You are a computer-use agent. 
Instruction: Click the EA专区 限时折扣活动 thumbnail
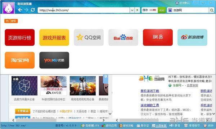point(54,86)
